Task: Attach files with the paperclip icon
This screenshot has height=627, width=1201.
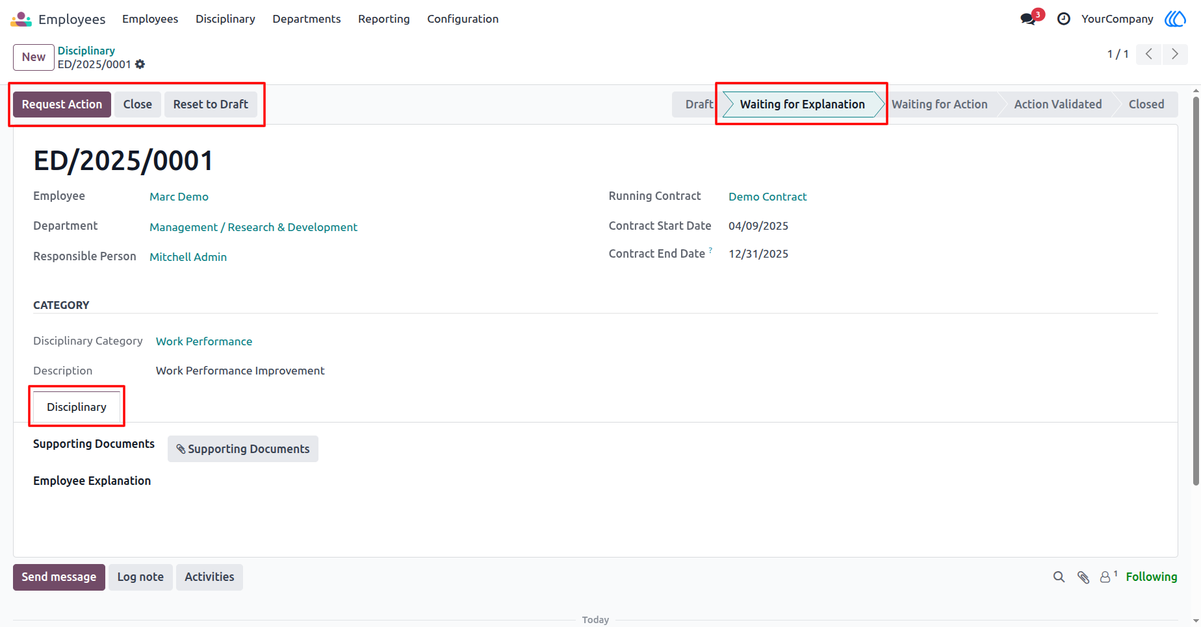Action: [x=1083, y=577]
